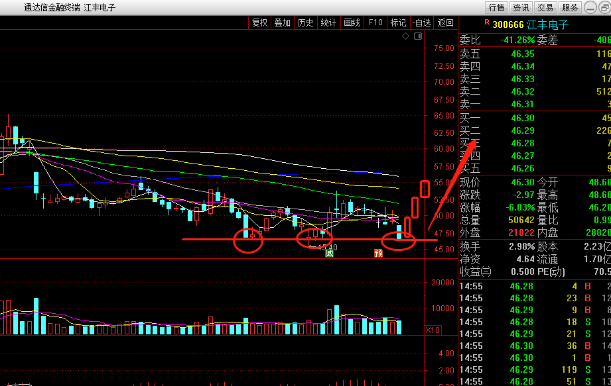Screen dimensions: 611x386
Task: Click the 收益(三) 0.500 value
Action: tap(523, 271)
